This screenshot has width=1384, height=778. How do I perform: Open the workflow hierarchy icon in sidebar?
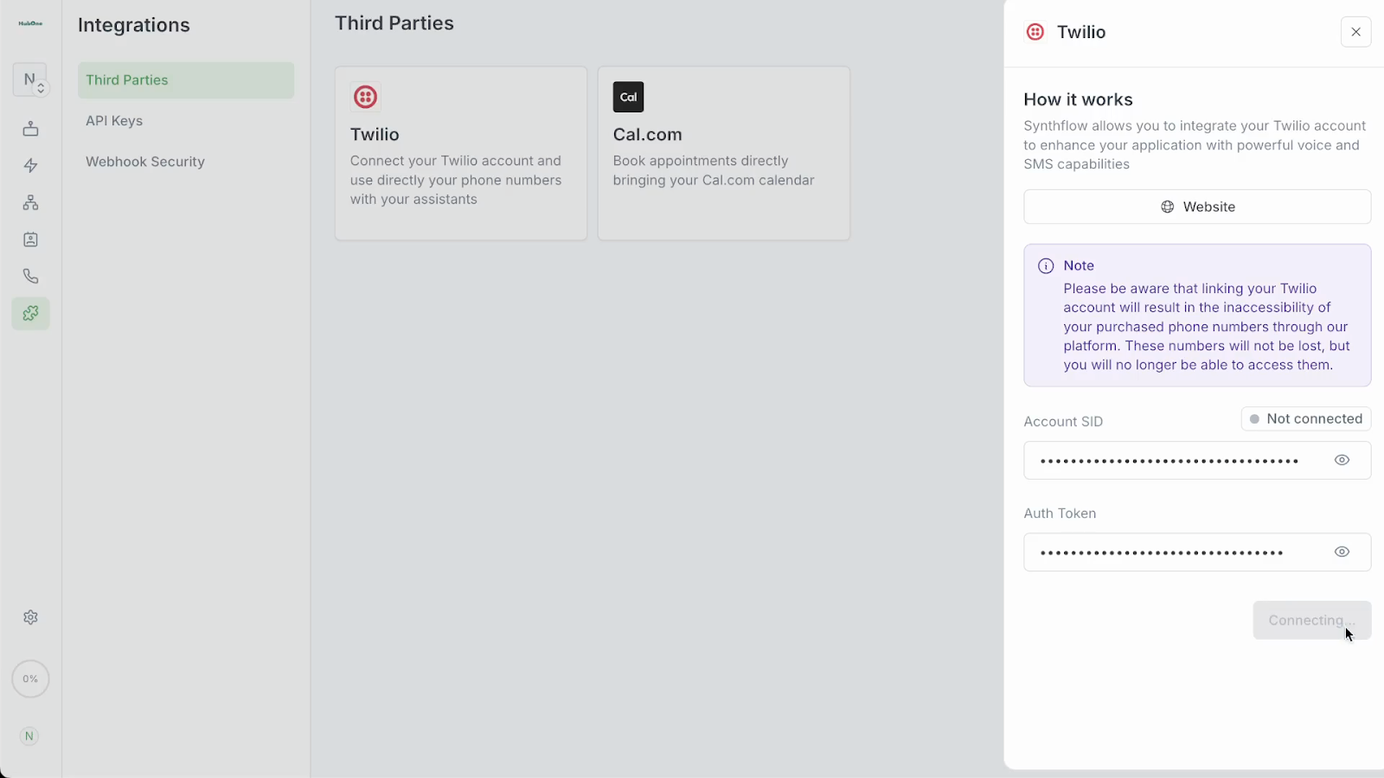pos(30,202)
